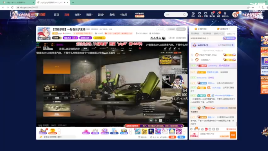
Task: Open the 甜蜜告白 pink icon
Action: [x=86, y=132]
